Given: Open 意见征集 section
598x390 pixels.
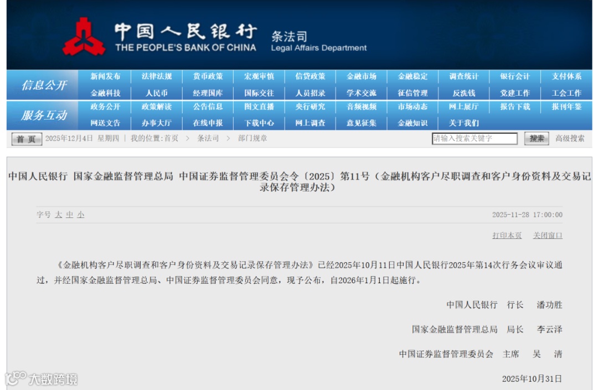Looking at the screenshot, I should point(362,123).
